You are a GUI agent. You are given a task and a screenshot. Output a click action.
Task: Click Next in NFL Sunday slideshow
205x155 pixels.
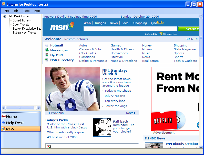(131, 113)
